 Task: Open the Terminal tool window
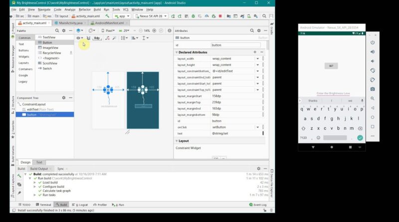coord(43,205)
